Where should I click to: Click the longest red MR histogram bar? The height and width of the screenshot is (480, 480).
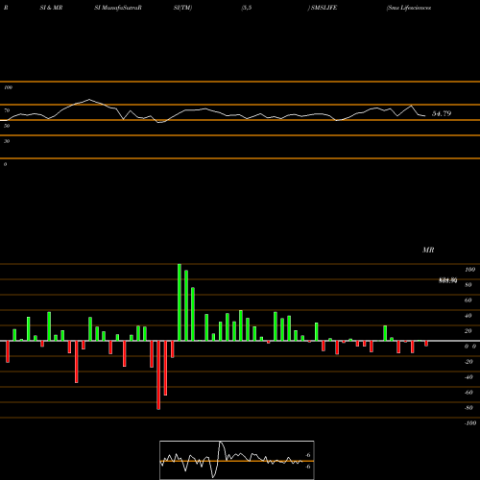(158, 375)
